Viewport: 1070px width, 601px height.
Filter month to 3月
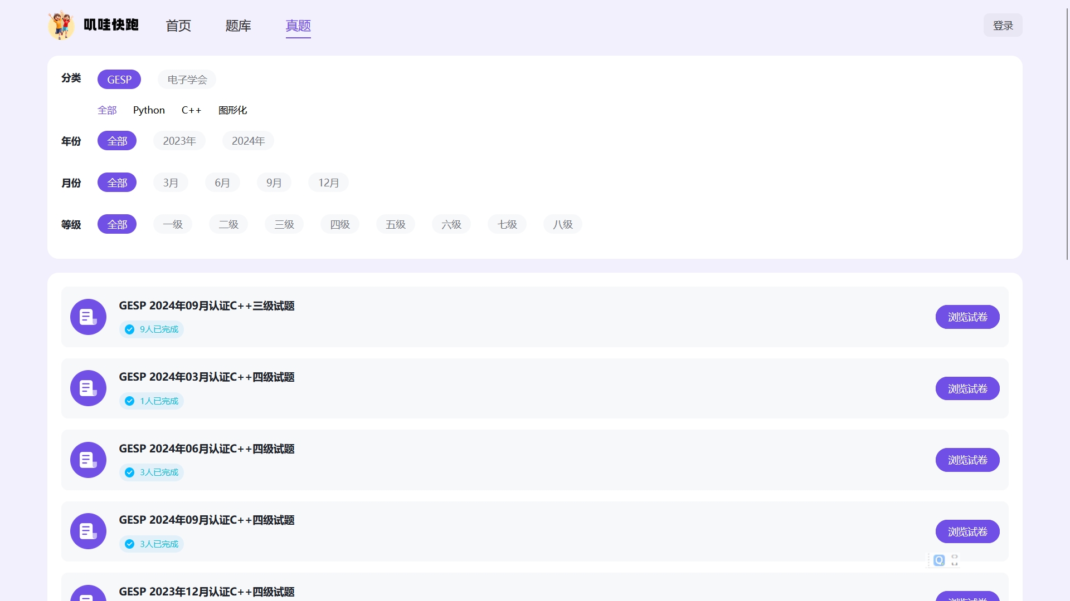pos(171,183)
